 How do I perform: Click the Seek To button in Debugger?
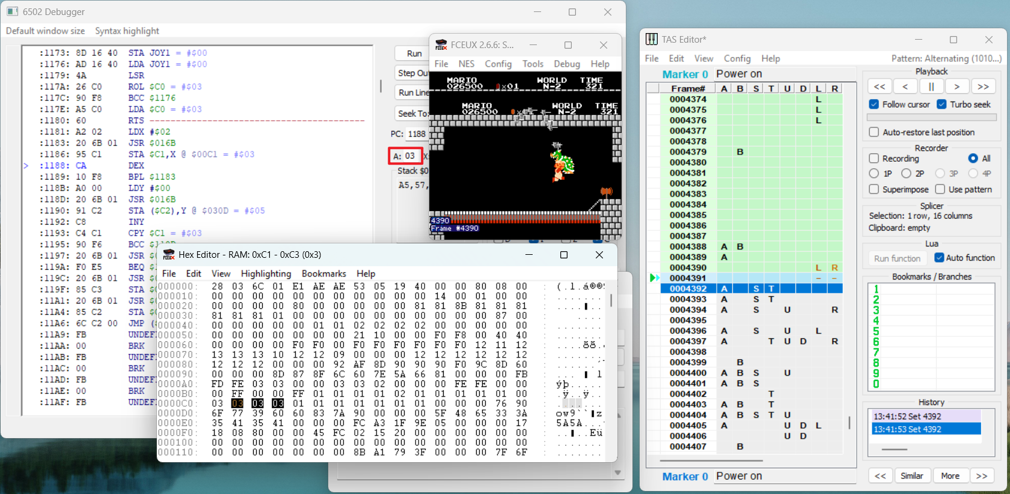pos(412,114)
